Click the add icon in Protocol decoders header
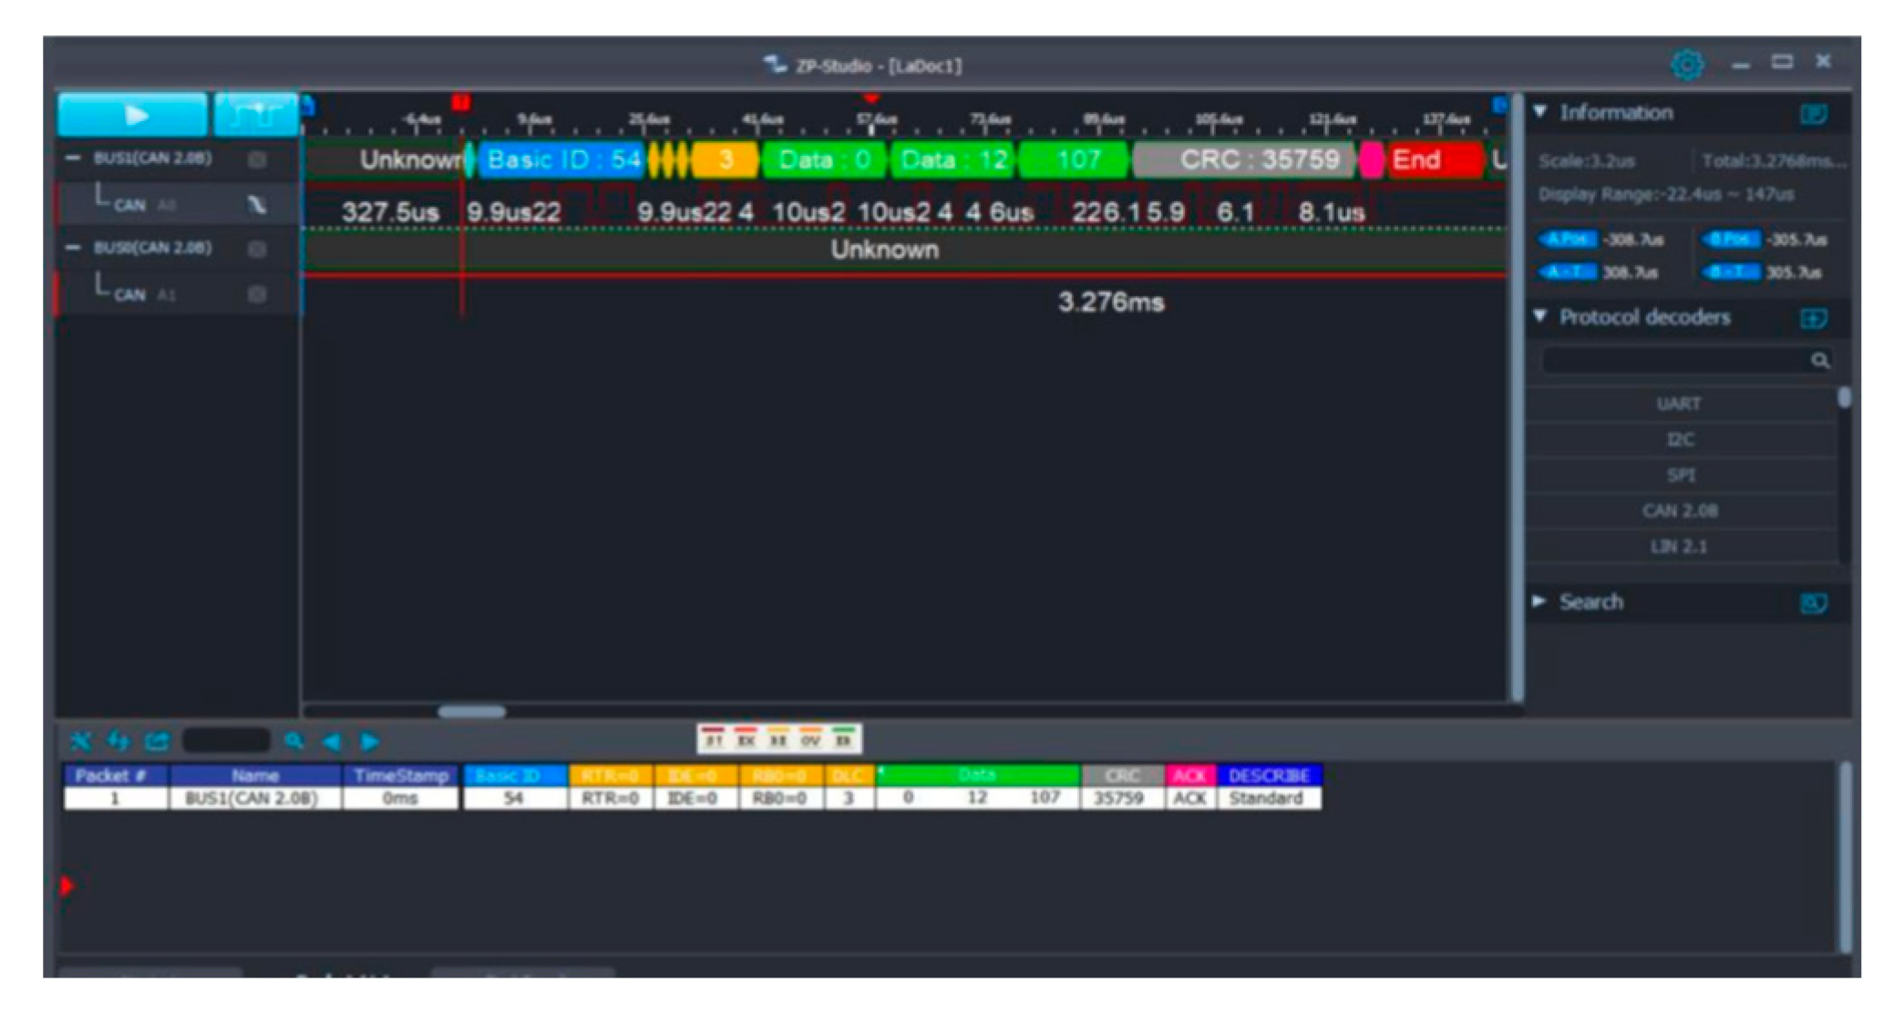Image resolution: width=1894 pixels, height=1022 pixels. (x=1813, y=318)
